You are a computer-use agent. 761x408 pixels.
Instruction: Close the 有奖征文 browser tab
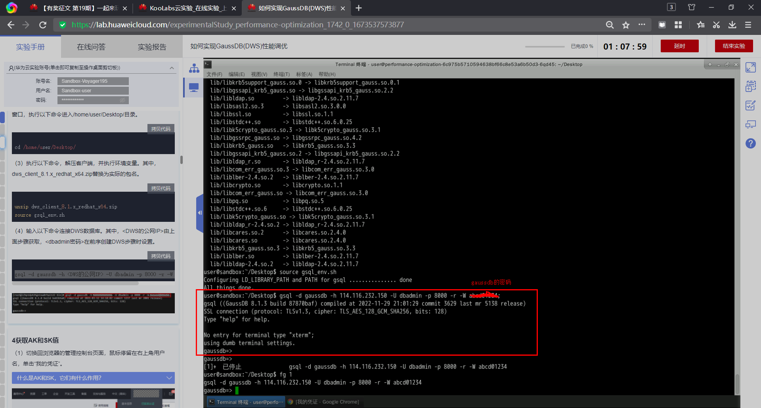[125, 8]
